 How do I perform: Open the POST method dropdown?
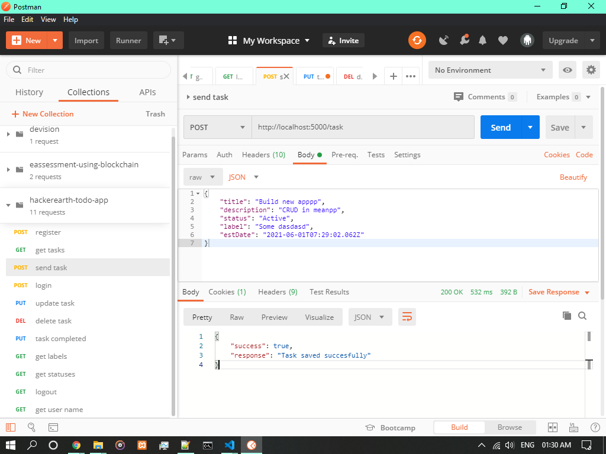(x=218, y=127)
